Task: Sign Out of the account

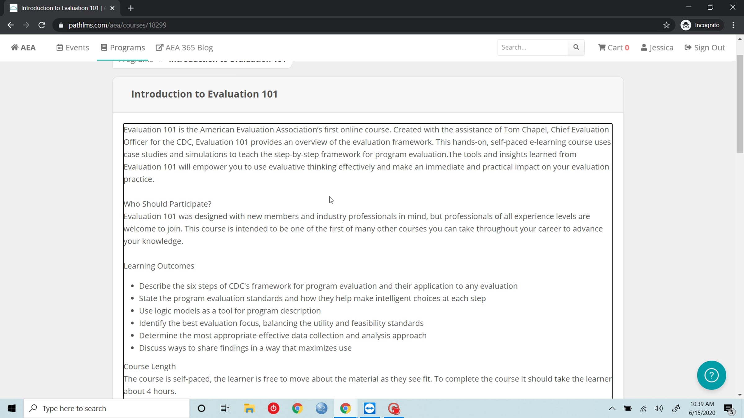Action: click(x=704, y=47)
